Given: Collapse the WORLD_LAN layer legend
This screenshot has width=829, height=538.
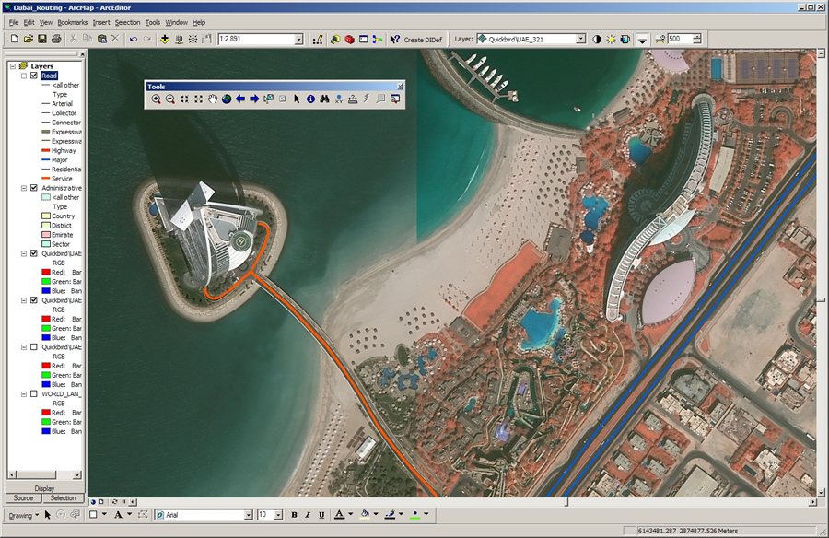Looking at the screenshot, I should (x=24, y=393).
